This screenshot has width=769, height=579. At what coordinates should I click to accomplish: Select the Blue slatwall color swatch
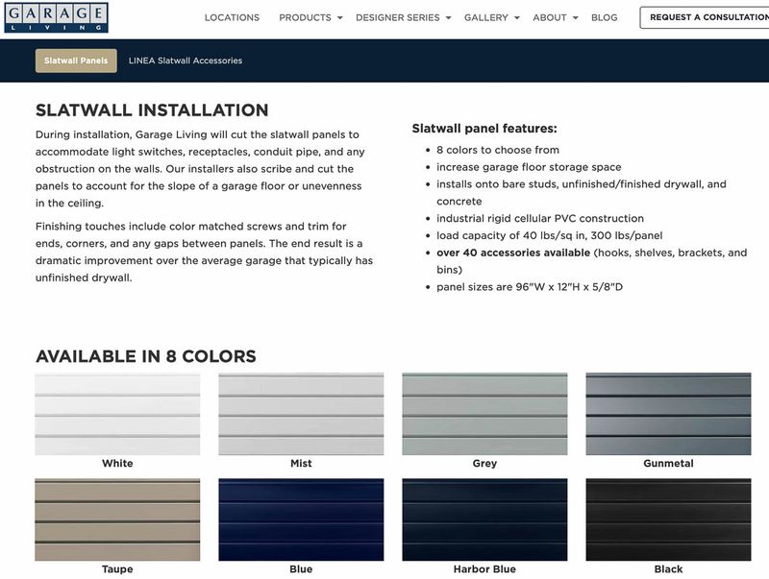tap(301, 519)
